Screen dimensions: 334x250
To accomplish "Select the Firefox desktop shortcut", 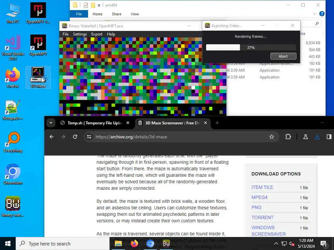I will click(x=13, y=77).
